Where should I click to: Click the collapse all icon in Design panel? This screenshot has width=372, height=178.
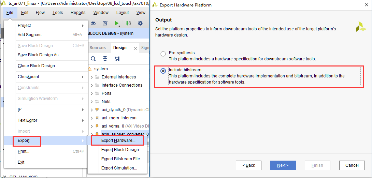tap(105, 59)
